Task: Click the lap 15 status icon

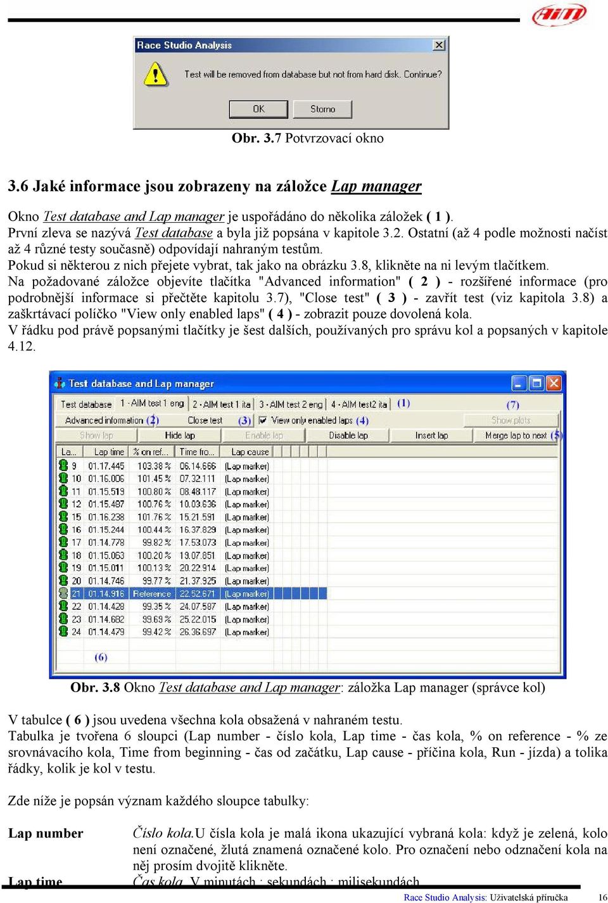Action: coord(63,517)
